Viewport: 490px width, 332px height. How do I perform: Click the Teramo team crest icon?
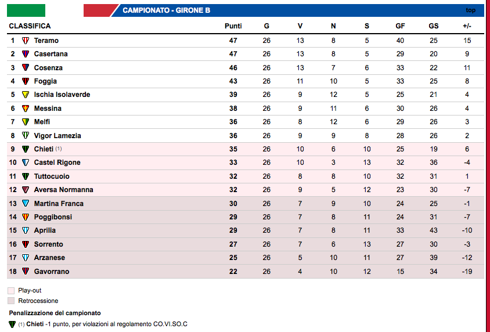coord(26,41)
